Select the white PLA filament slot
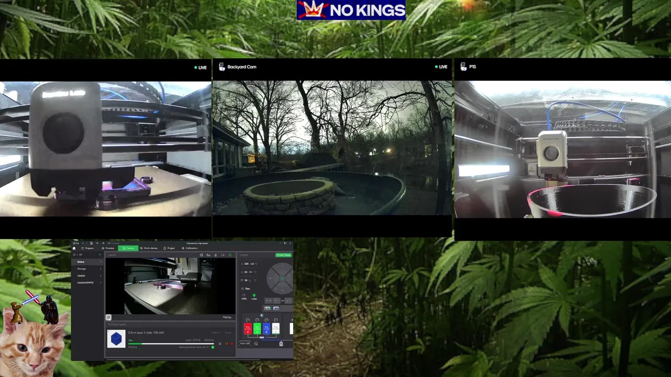The width and height of the screenshot is (671, 377). [276, 328]
